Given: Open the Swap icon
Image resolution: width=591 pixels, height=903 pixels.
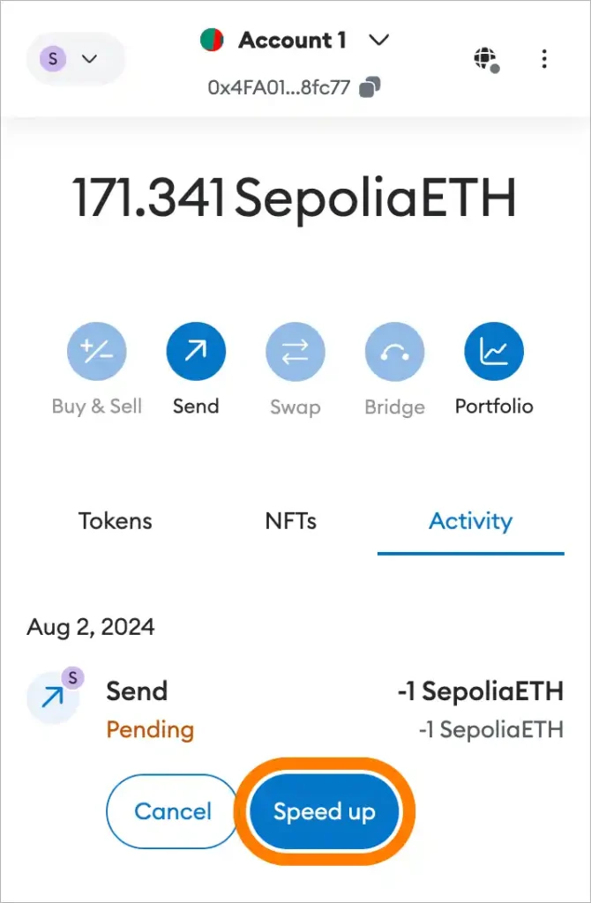Looking at the screenshot, I should (295, 353).
